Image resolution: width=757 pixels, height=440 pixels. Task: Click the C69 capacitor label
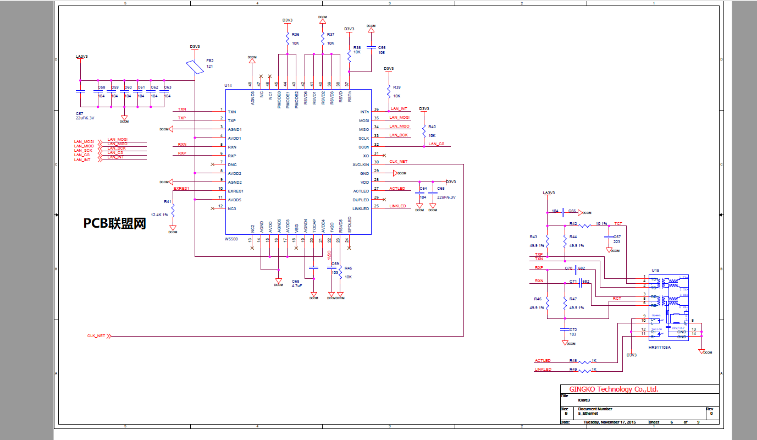[335, 264]
